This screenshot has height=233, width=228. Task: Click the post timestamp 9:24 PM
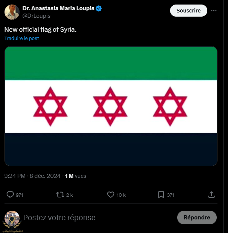pyautogui.click(x=15, y=176)
